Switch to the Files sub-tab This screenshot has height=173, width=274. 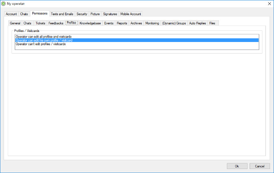(212, 23)
